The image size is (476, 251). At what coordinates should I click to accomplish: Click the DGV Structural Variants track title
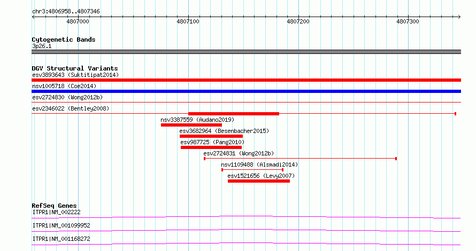click(x=75, y=68)
